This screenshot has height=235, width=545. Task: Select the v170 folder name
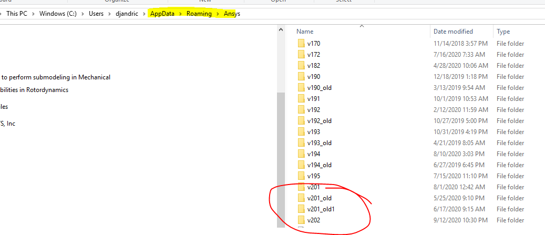point(314,44)
